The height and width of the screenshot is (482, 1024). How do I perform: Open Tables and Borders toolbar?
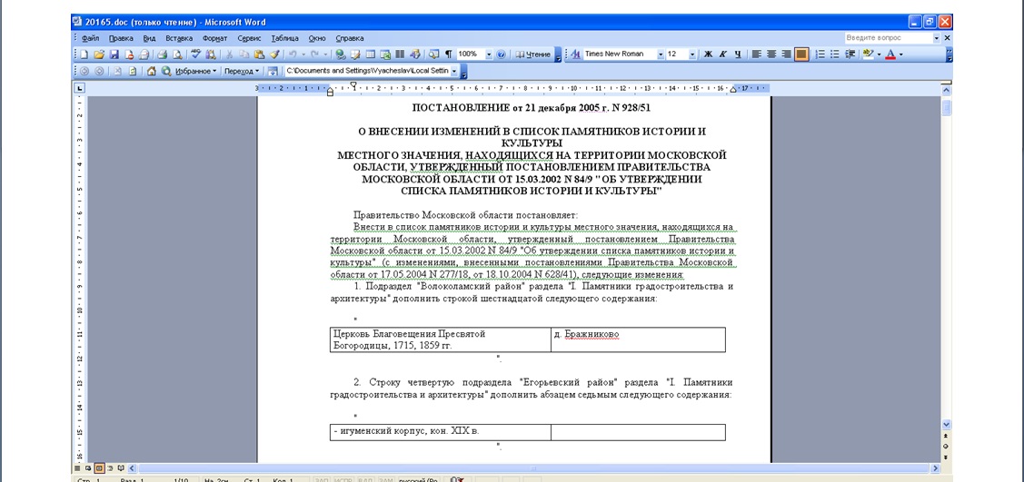tap(355, 54)
